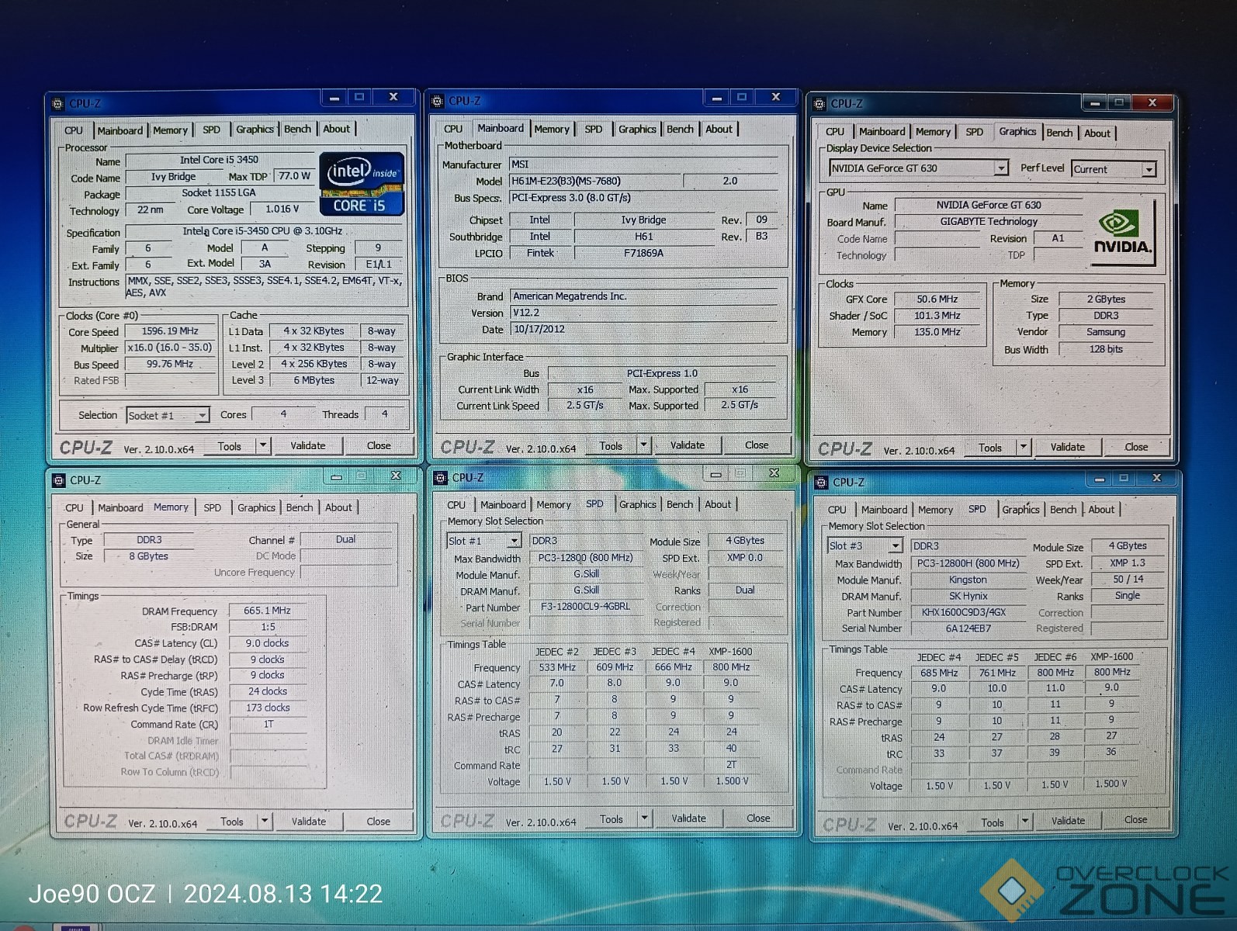
Task: Select the Memory tab in GeForce Graphics window
Action: coord(933,132)
